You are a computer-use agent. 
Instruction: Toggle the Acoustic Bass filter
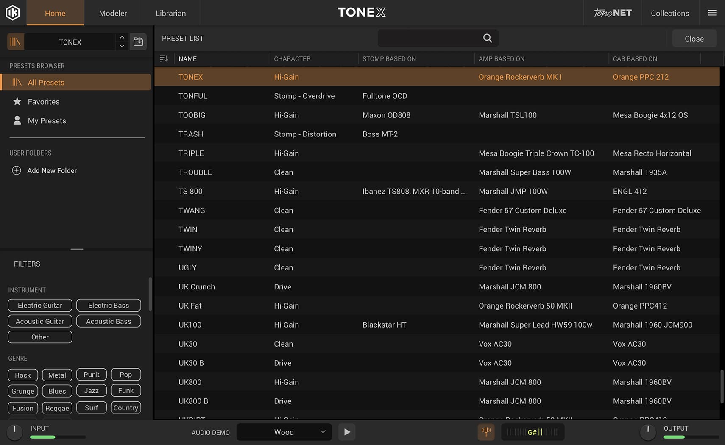pos(109,321)
